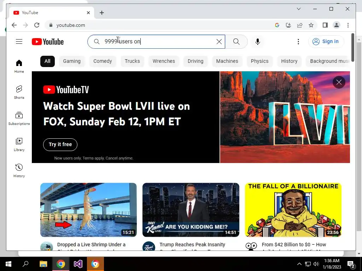Screen dimensions: 362x271
Task: Select the Driving filter chip
Action: (195, 61)
